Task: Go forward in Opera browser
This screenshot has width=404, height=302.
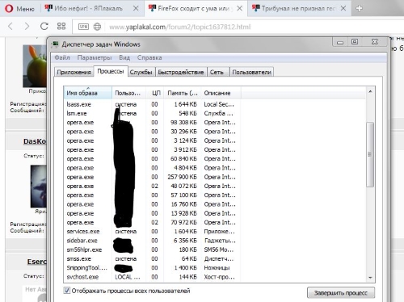Action: 27,27
